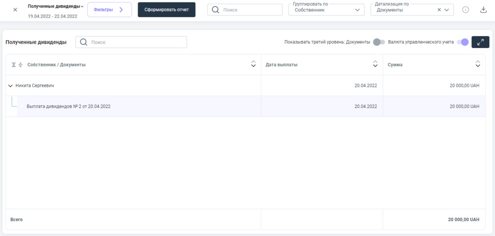Sort by Дата выплаты column
The width and height of the screenshot is (495, 236).
click(x=375, y=64)
